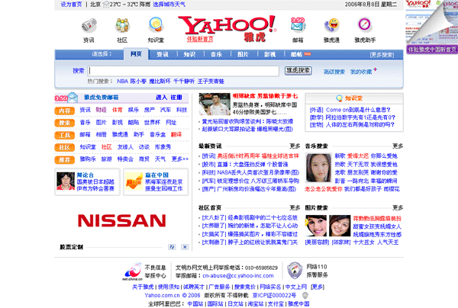Open the 淘宝站 footer link
458x308 pixels.
(256, 304)
